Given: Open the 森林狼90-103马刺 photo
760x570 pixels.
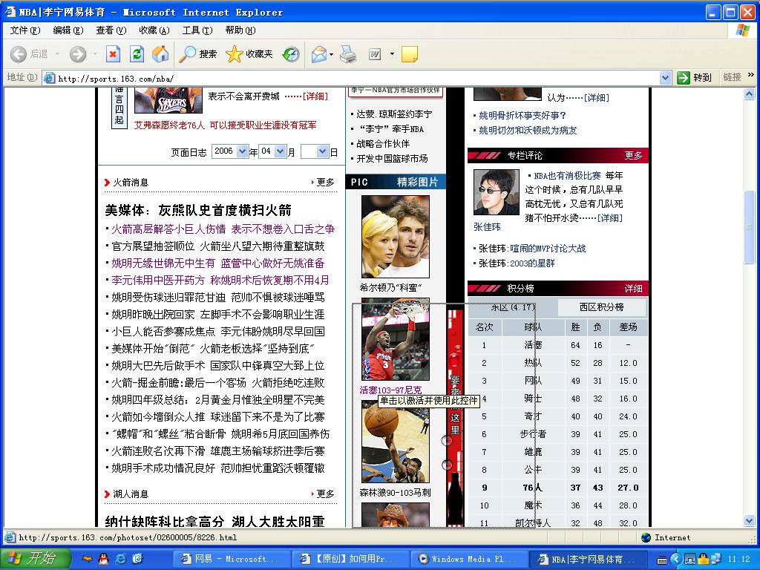Looking at the screenshot, I should pos(396,442).
